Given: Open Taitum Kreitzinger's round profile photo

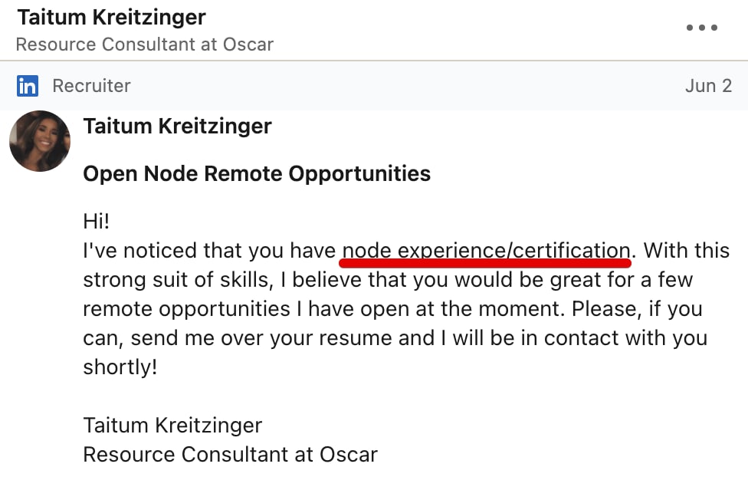Looking at the screenshot, I should click(x=40, y=141).
